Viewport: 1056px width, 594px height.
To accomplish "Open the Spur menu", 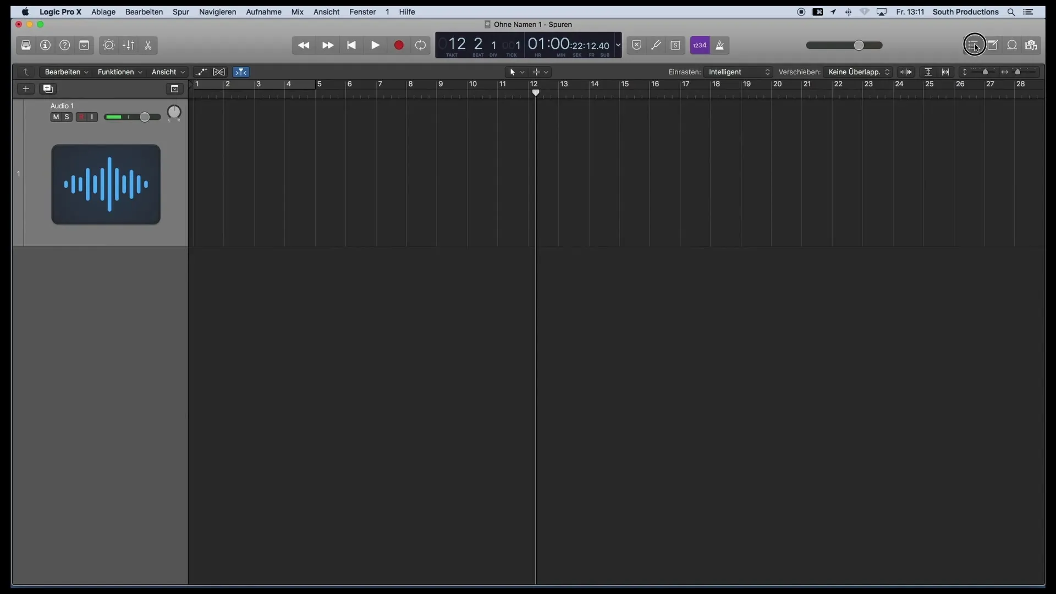I will coord(181,12).
